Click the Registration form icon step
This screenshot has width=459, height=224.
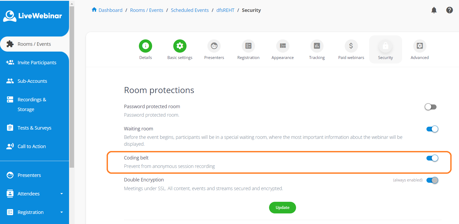tap(248, 46)
